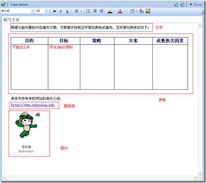The height and width of the screenshot is (183, 206).
Task: Click the 方案 table header cell
Action: click(133, 40)
